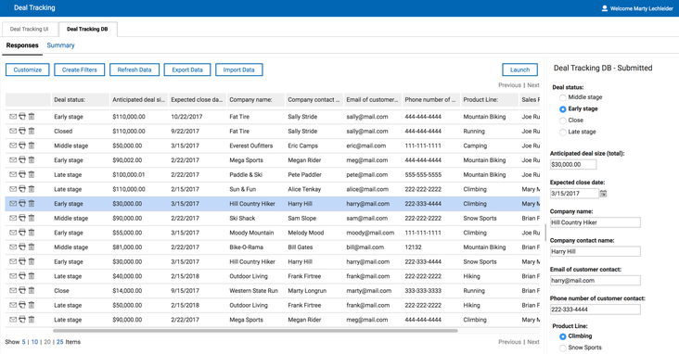Select the Middle stage deal status radio
Viewport: 679px width, 354px height.
click(562, 97)
